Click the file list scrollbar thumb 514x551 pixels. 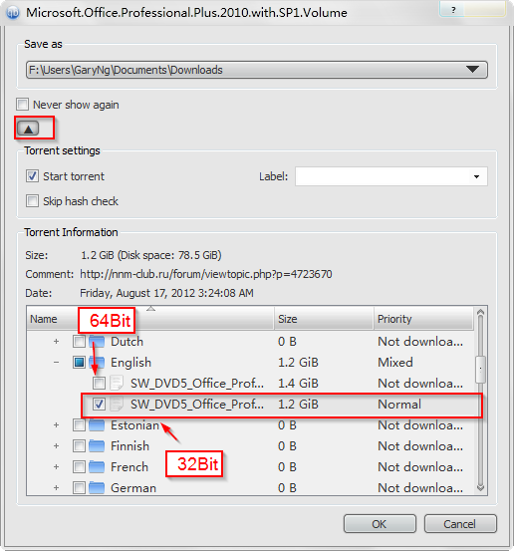(x=480, y=370)
